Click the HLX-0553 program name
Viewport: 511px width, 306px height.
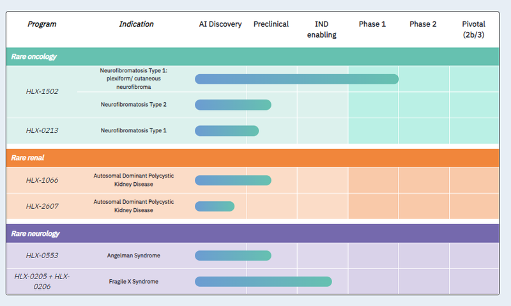coord(42,256)
